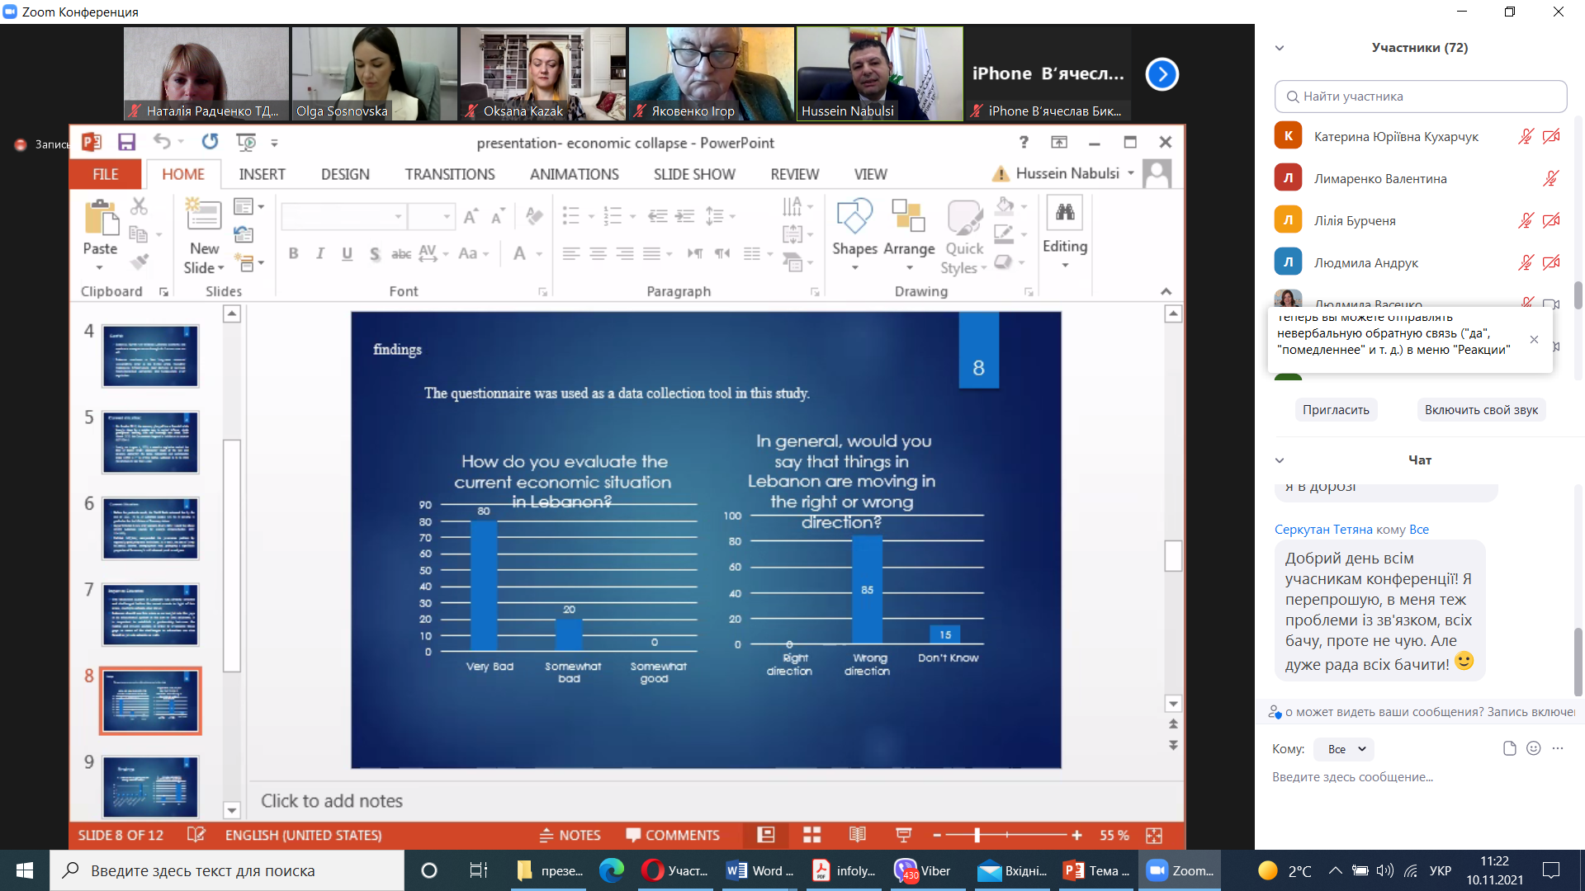The height and width of the screenshot is (891, 1585).
Task: Click the Undo arrow icon
Action: coord(162,142)
